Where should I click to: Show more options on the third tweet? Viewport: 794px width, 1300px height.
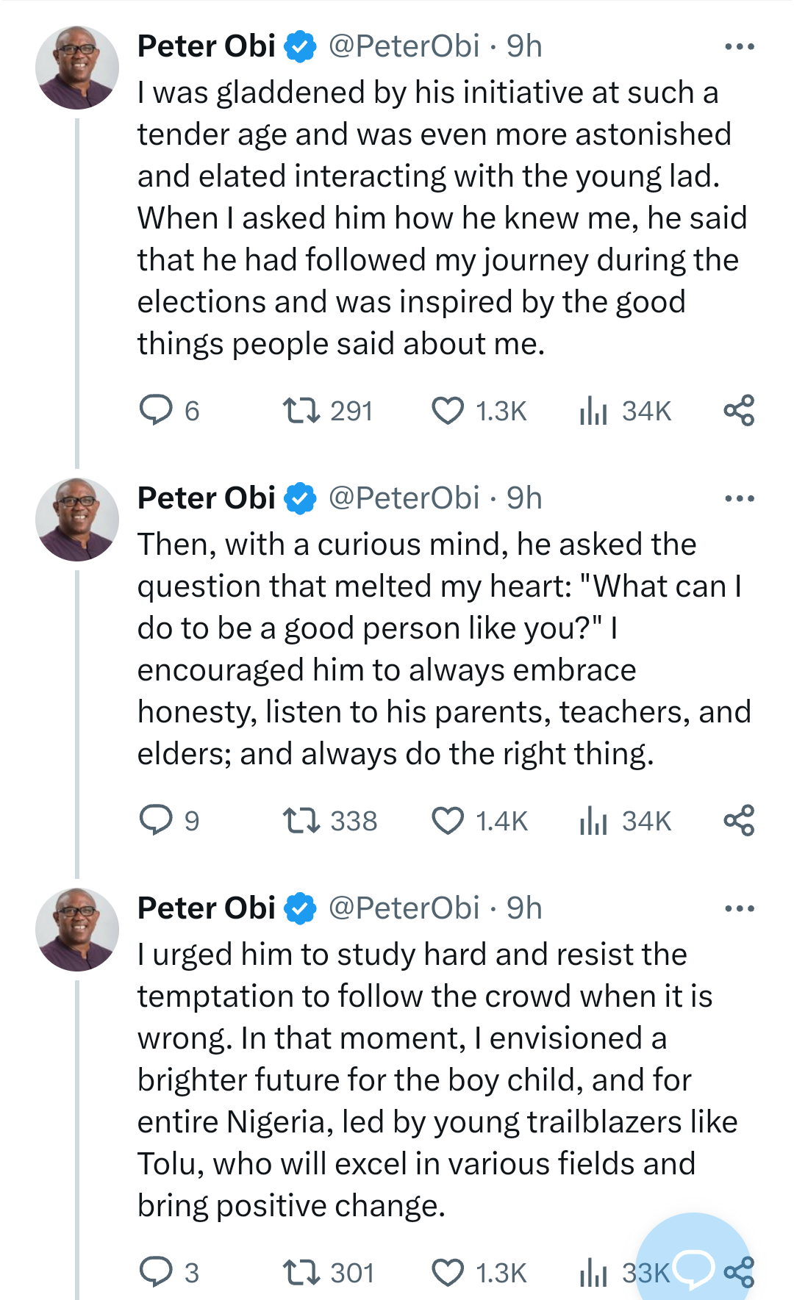point(739,908)
